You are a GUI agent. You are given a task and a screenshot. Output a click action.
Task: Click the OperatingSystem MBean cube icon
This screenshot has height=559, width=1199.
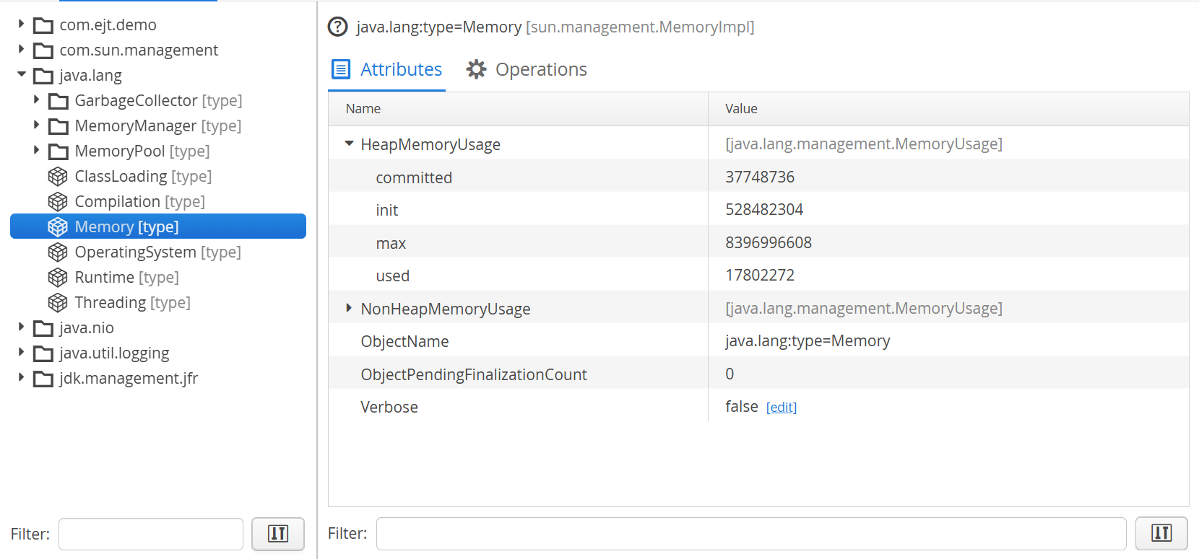tap(58, 252)
